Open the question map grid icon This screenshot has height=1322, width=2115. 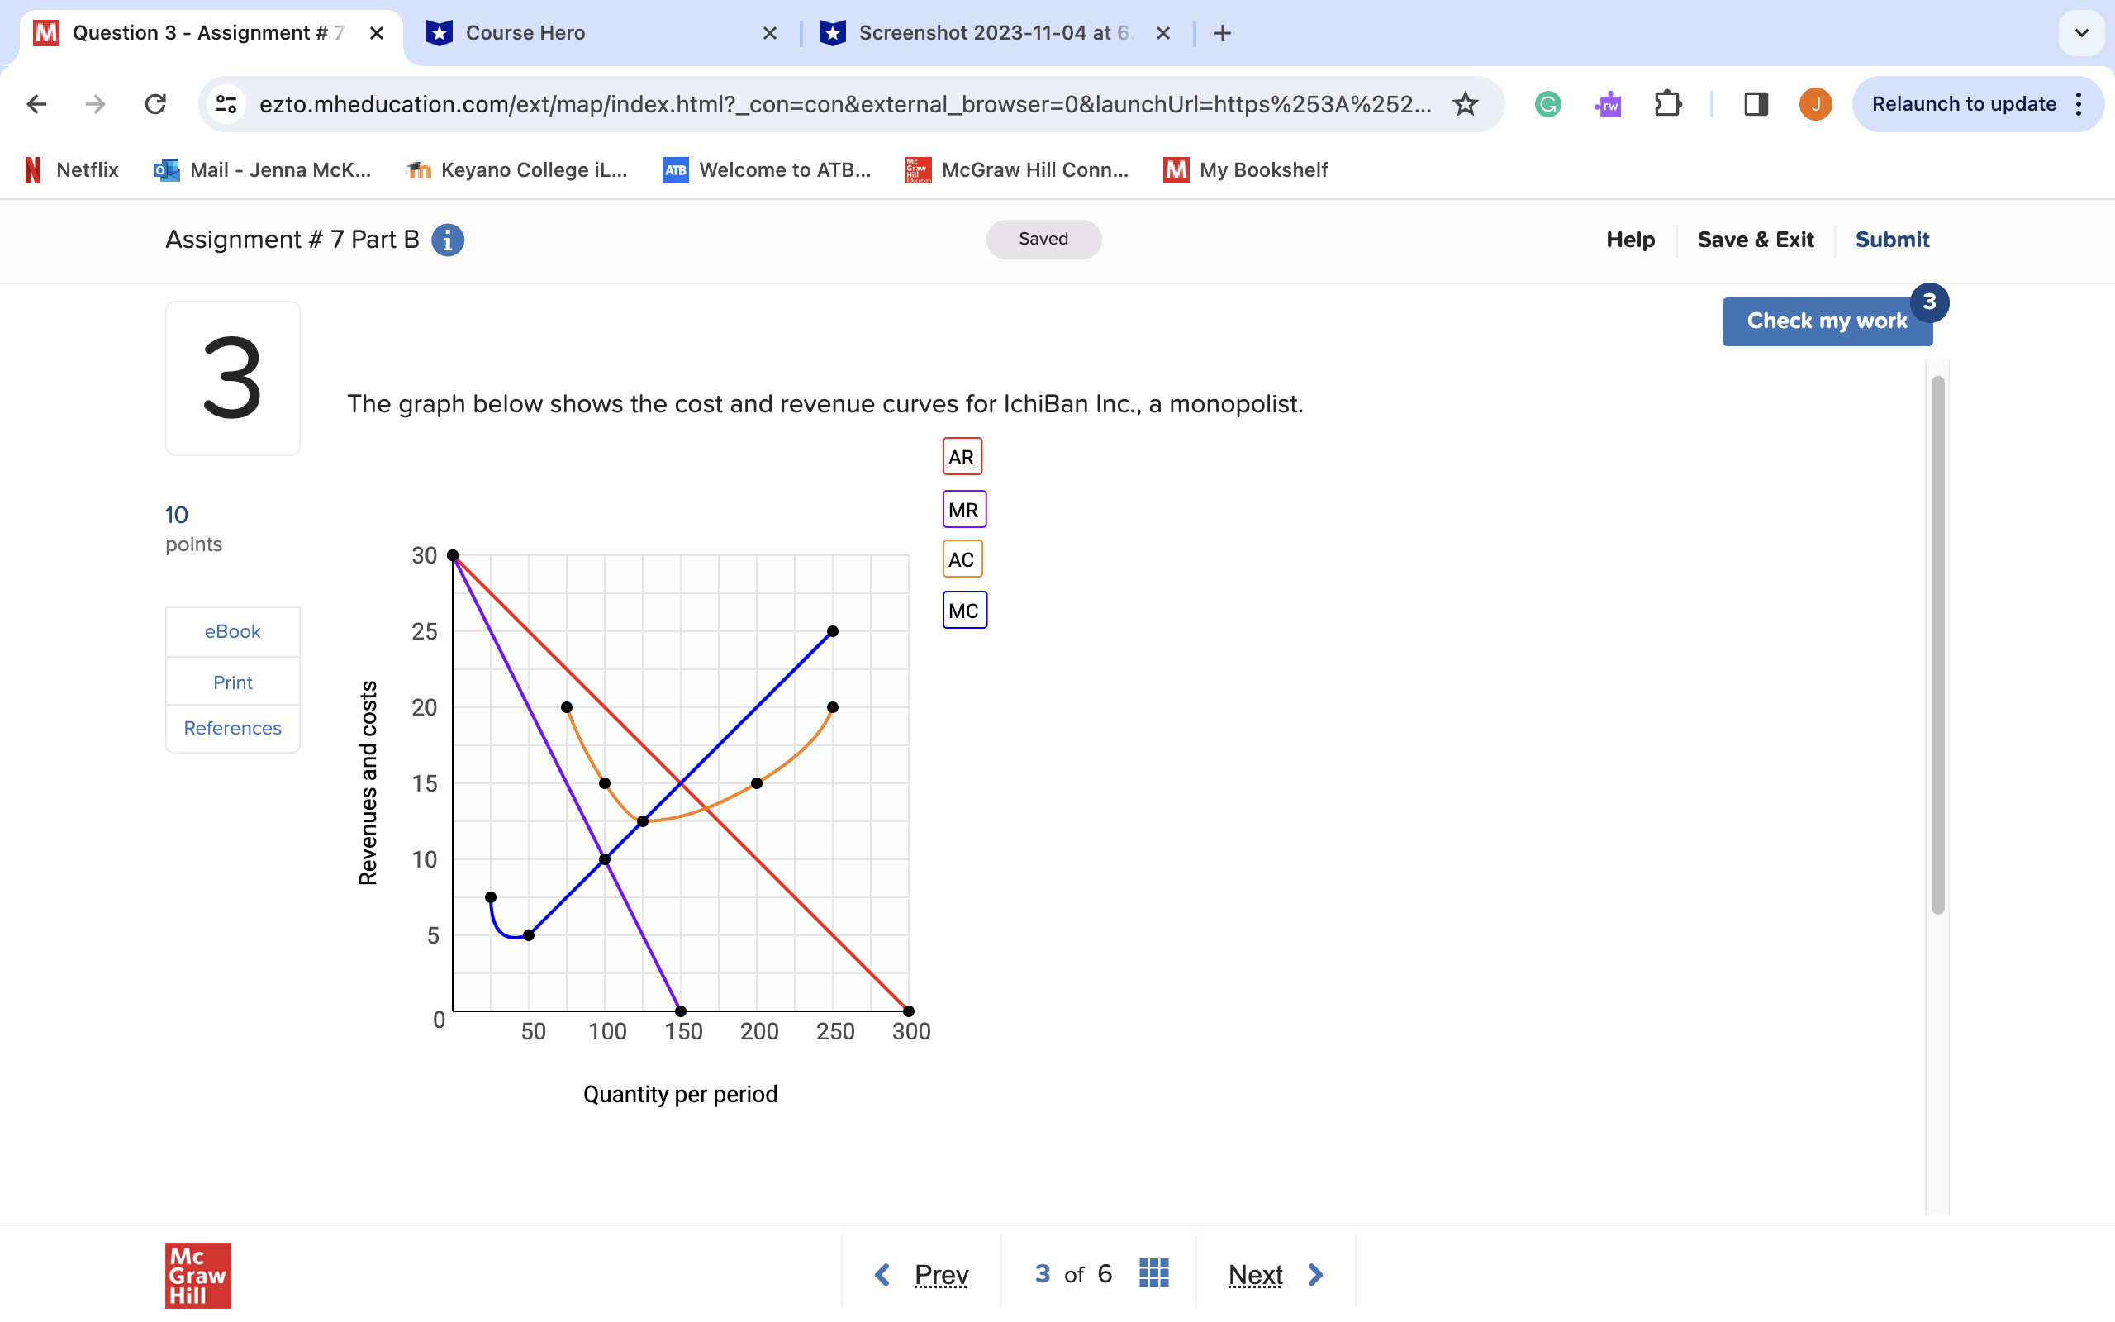1152,1273
